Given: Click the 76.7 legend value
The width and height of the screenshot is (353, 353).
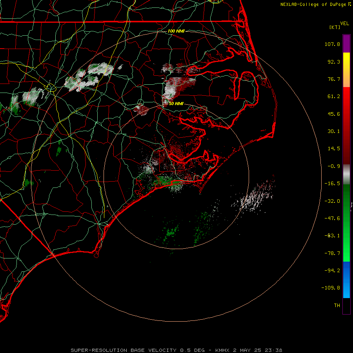Looking at the screenshot, I should 334,79.
